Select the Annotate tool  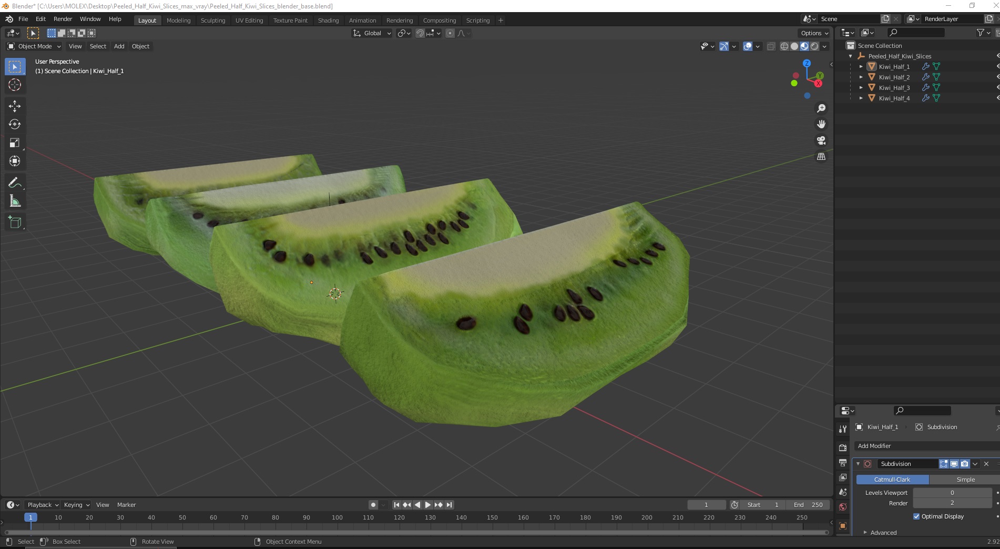(x=15, y=182)
